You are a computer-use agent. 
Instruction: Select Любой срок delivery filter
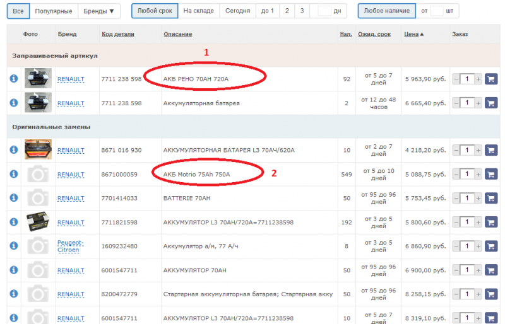[x=155, y=11]
